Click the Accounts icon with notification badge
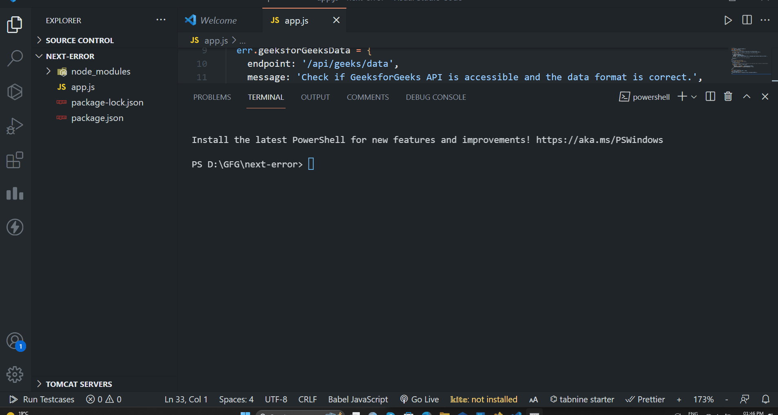The height and width of the screenshot is (415, 778). [x=15, y=341]
